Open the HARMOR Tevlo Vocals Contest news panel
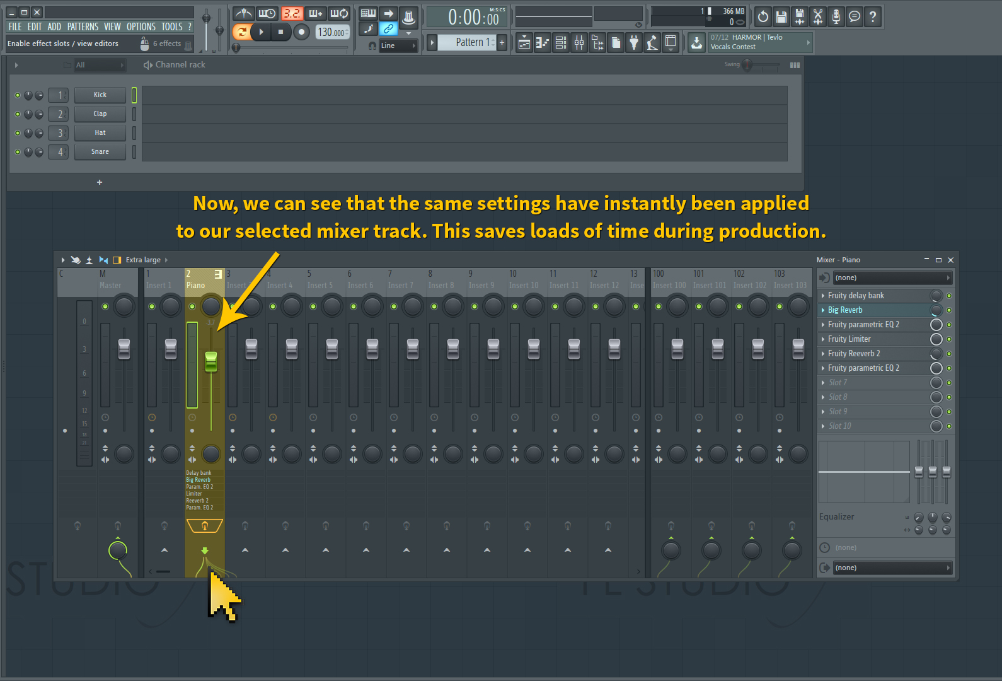The width and height of the screenshot is (1002, 681). pos(761,42)
